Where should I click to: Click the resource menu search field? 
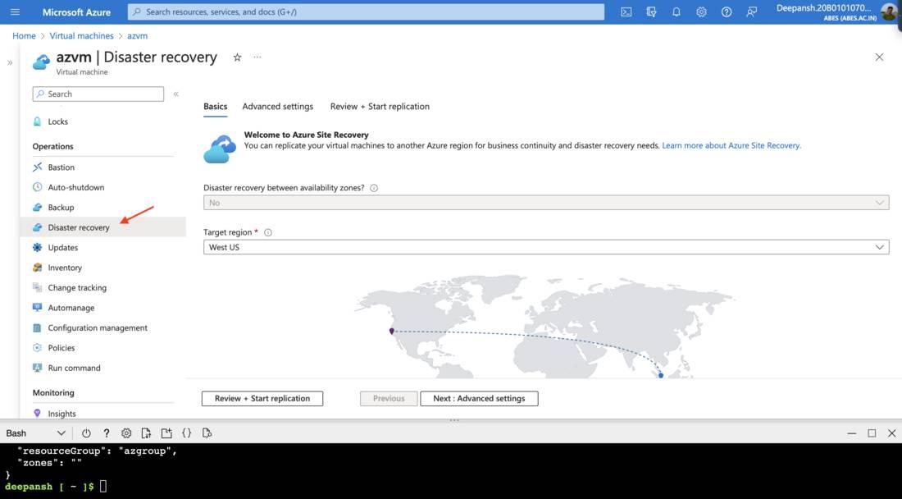click(x=98, y=94)
